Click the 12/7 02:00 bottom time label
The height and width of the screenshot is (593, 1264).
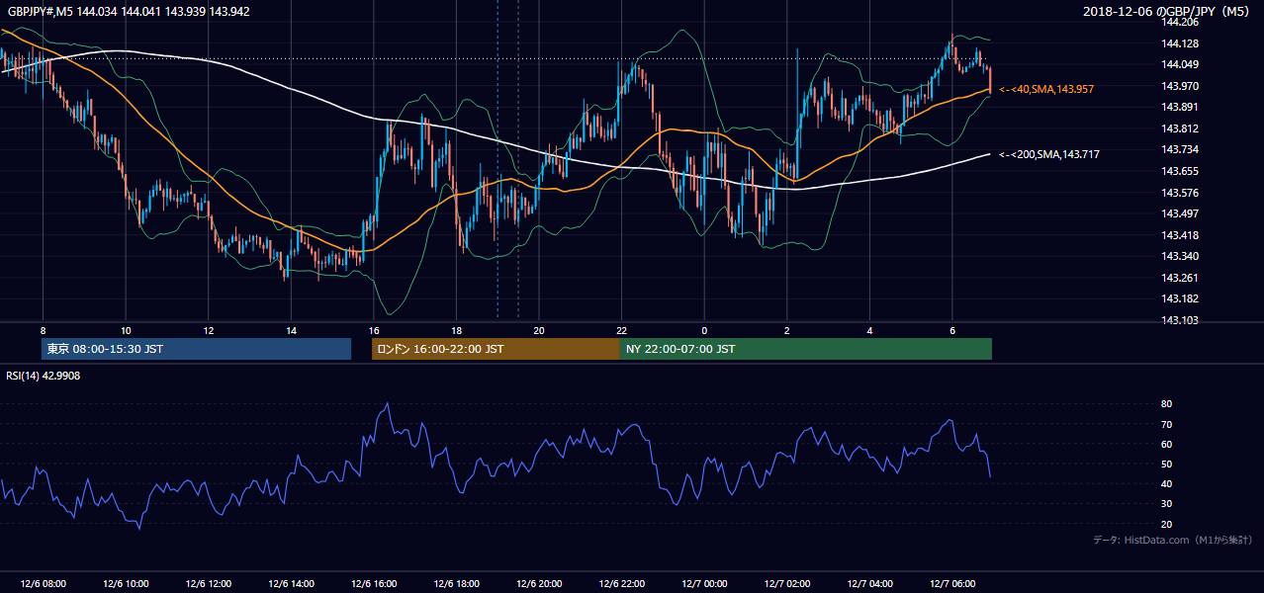click(x=787, y=583)
